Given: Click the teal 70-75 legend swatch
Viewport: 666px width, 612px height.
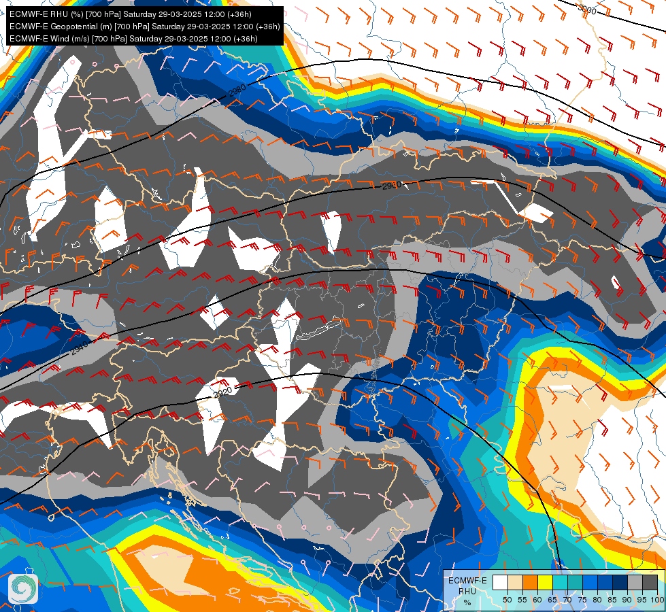Looking at the screenshot, I should [x=575, y=582].
